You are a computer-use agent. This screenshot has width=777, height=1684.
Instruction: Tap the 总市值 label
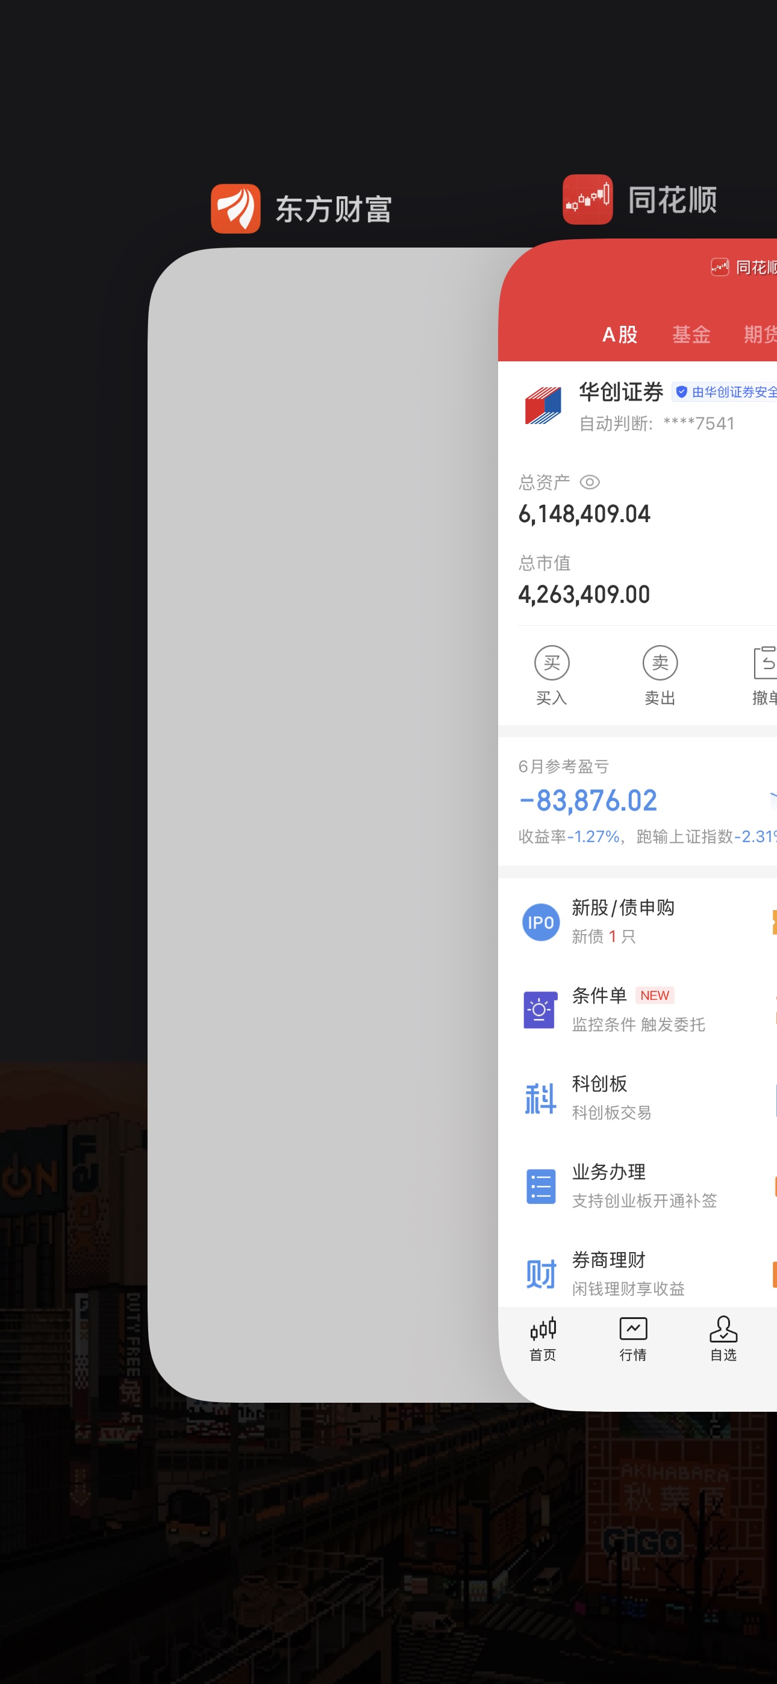[544, 563]
